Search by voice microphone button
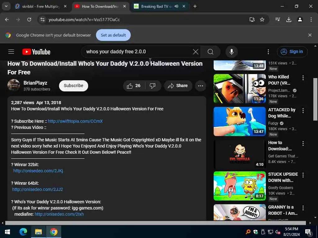This screenshot has width=318, height=238. (232, 52)
